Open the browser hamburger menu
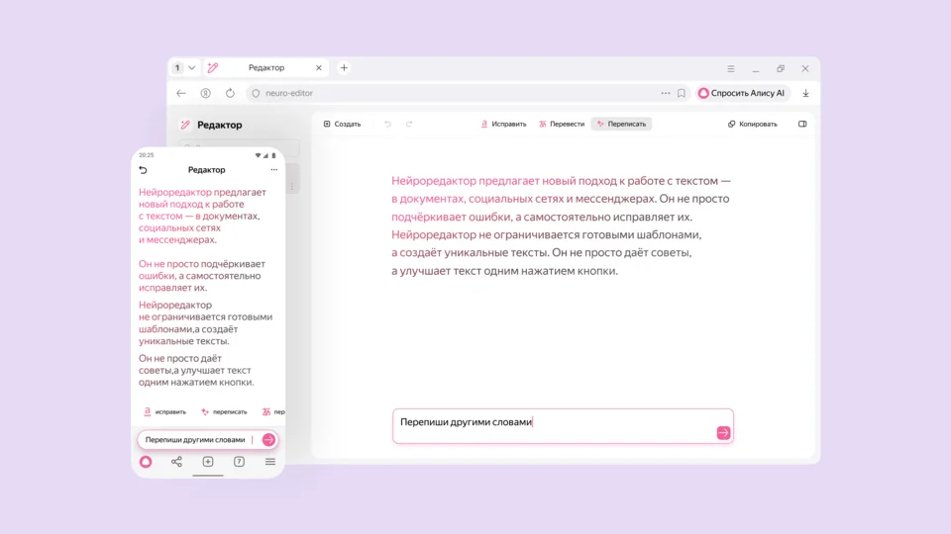The height and width of the screenshot is (534, 951). 731,68
